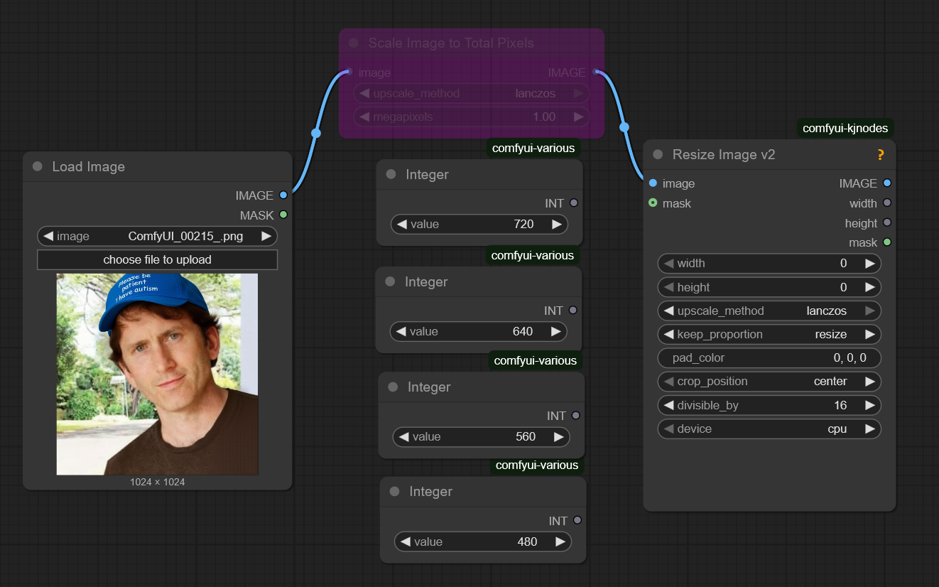Open upscale_method dropdown on Scale Image node

click(472, 93)
